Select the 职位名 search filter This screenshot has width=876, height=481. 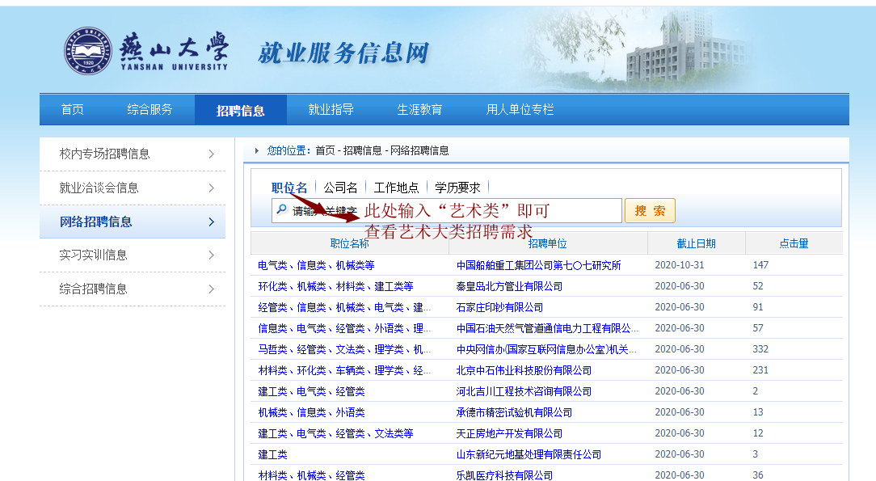click(289, 188)
